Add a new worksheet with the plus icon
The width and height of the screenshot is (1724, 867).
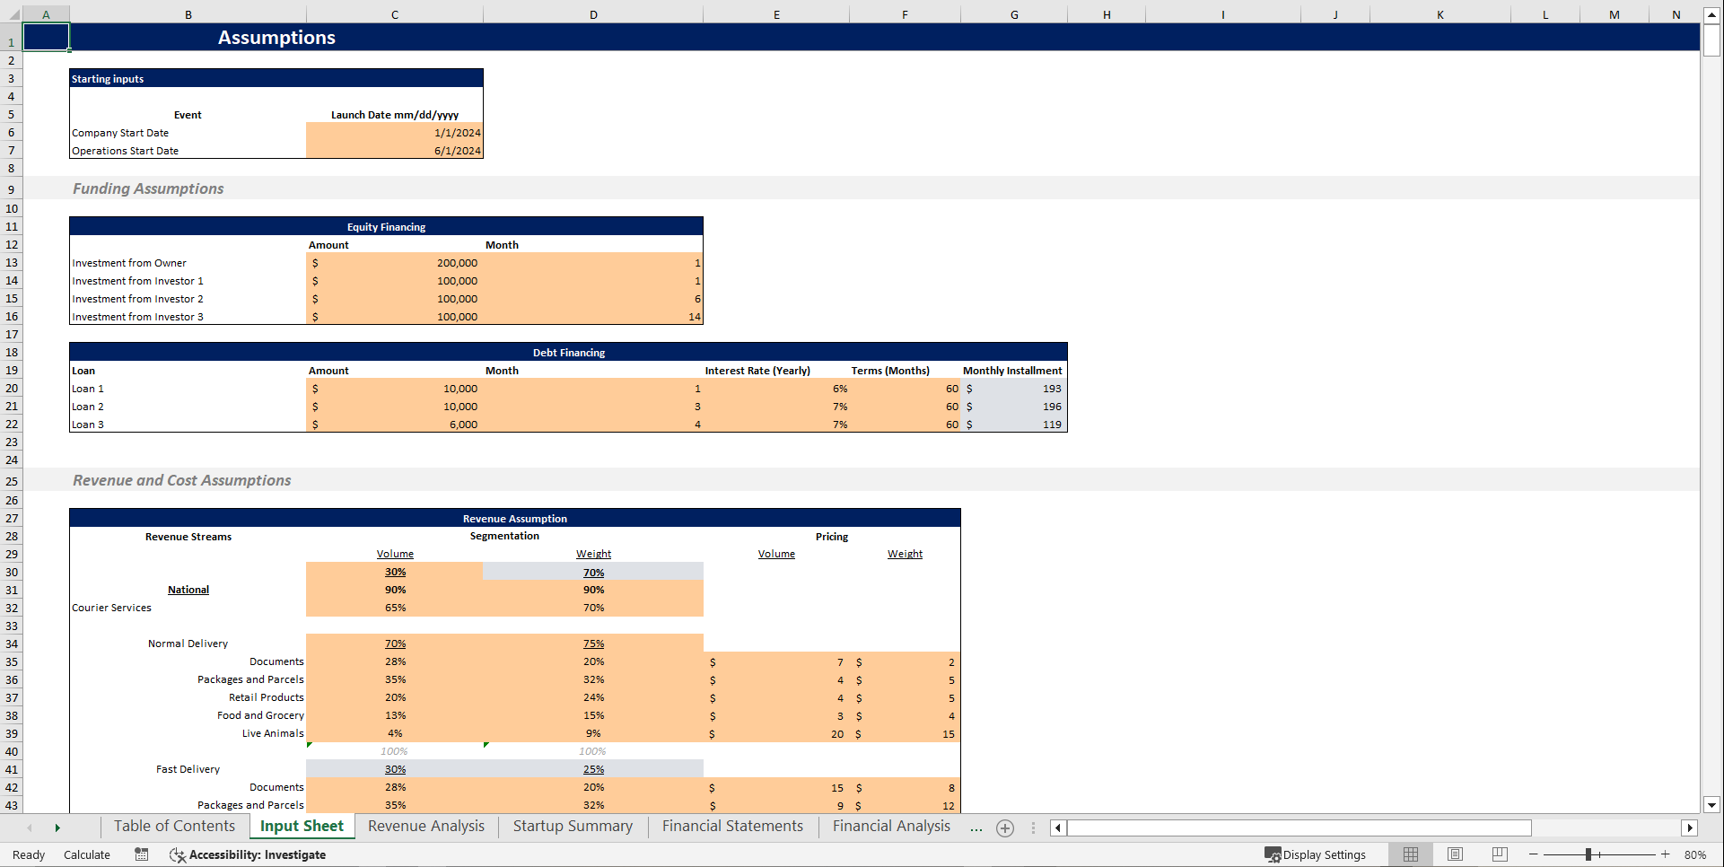coord(1004,828)
